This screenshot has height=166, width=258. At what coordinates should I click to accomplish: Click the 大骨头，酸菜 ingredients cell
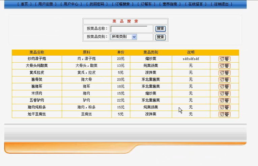(87, 66)
